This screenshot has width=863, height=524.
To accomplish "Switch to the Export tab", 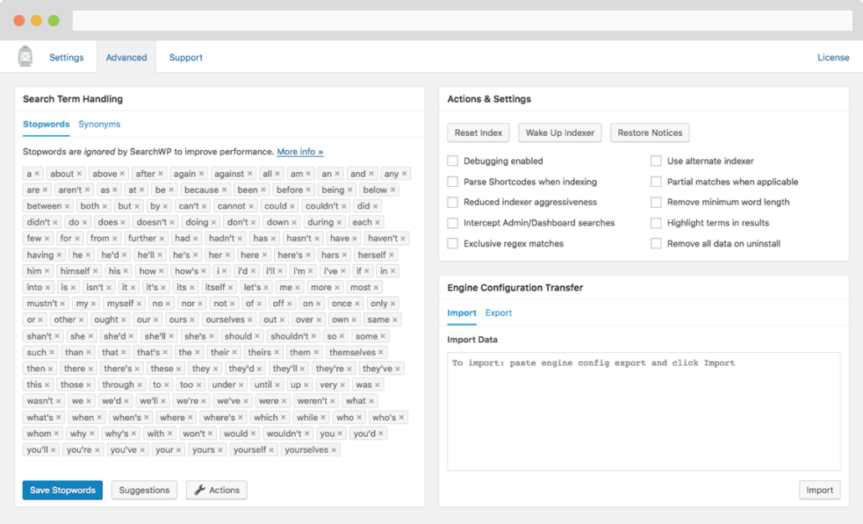I will pyautogui.click(x=498, y=313).
